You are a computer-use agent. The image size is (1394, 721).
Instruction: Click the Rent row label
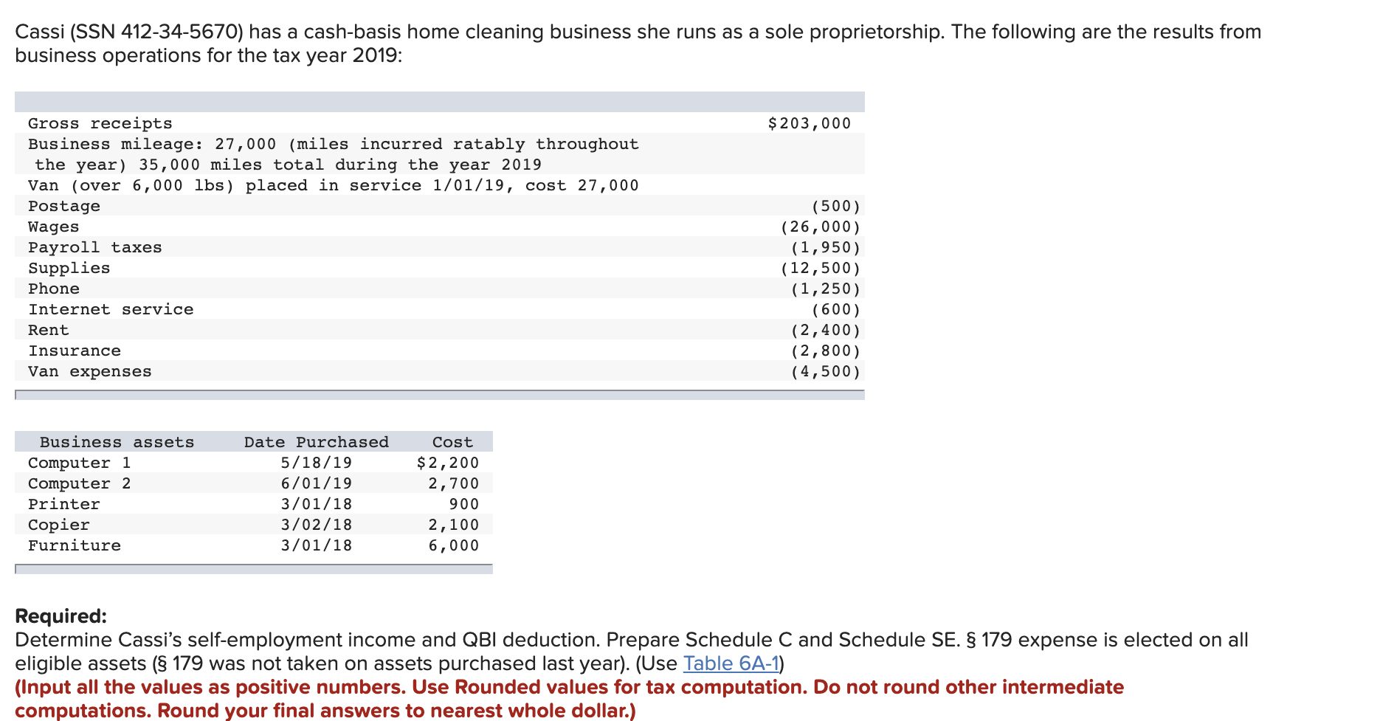point(49,330)
